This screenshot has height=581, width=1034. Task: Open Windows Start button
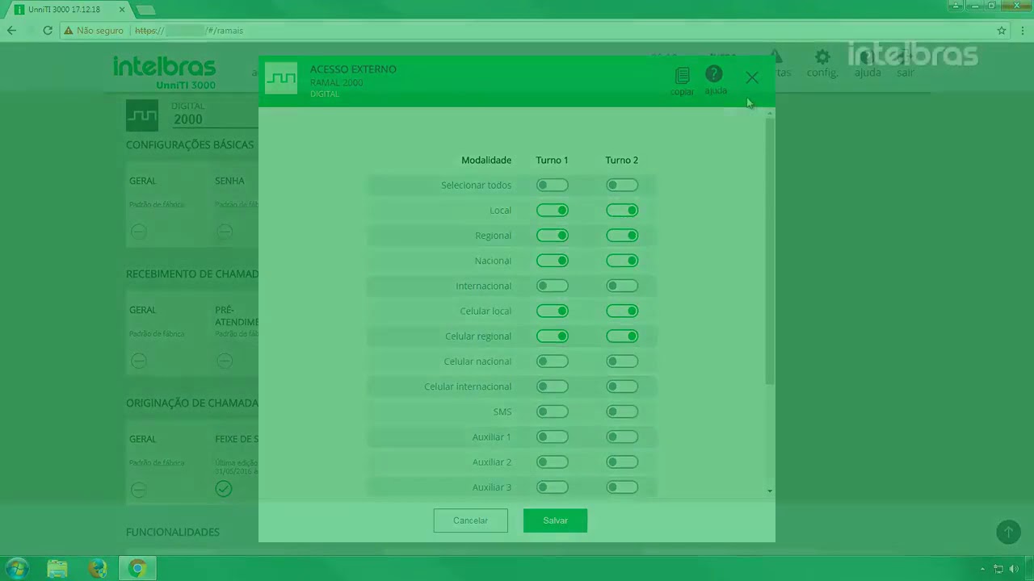click(x=17, y=569)
